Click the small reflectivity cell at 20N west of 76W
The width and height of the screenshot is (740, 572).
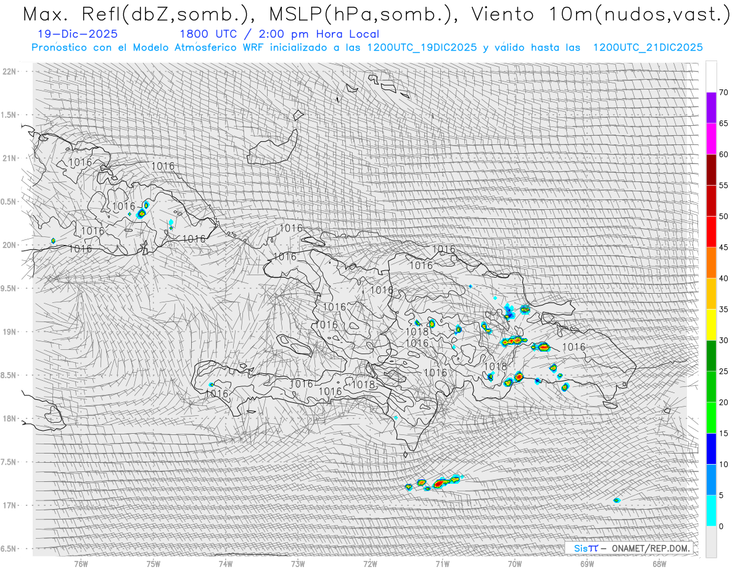pos(54,240)
